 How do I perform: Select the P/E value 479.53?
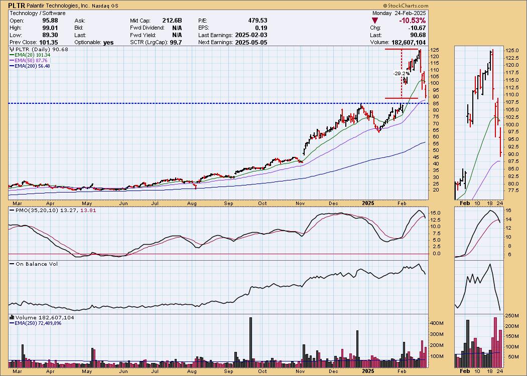258,21
